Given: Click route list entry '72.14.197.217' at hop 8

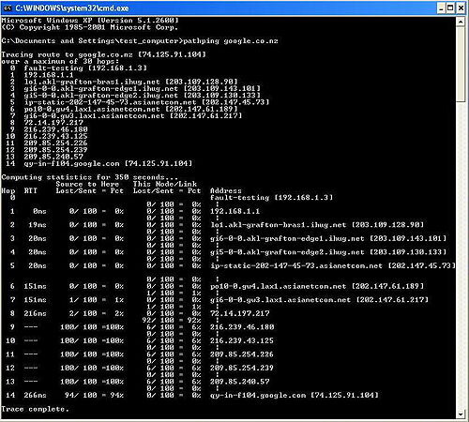Looking at the screenshot, I should pyautogui.click(x=53, y=123).
